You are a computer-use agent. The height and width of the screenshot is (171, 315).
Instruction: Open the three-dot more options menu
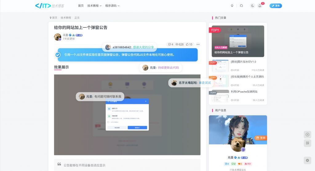(198, 44)
